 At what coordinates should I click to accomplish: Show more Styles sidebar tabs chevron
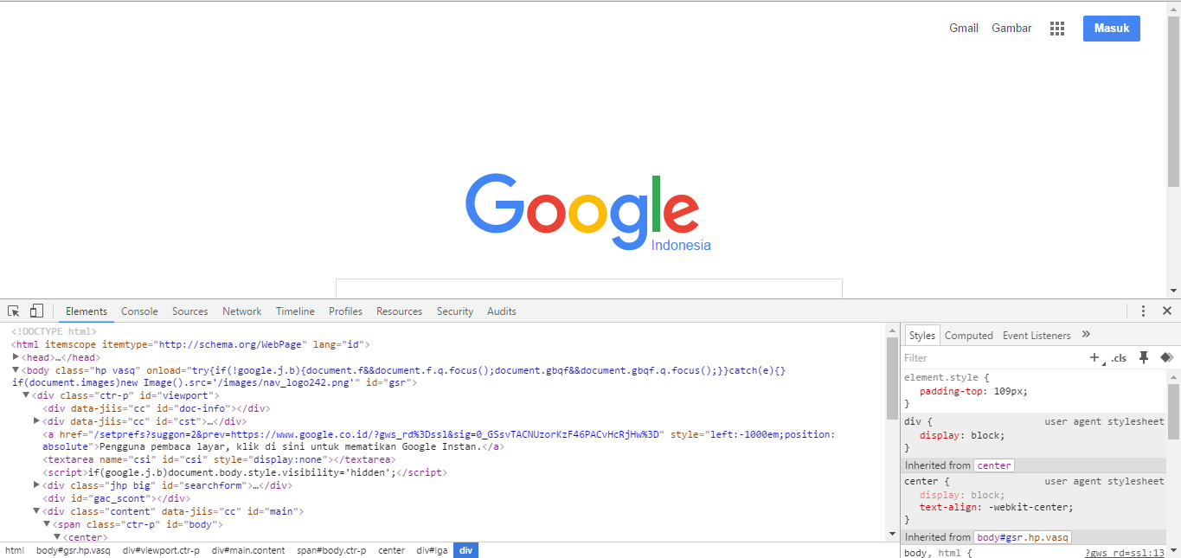pos(1087,335)
